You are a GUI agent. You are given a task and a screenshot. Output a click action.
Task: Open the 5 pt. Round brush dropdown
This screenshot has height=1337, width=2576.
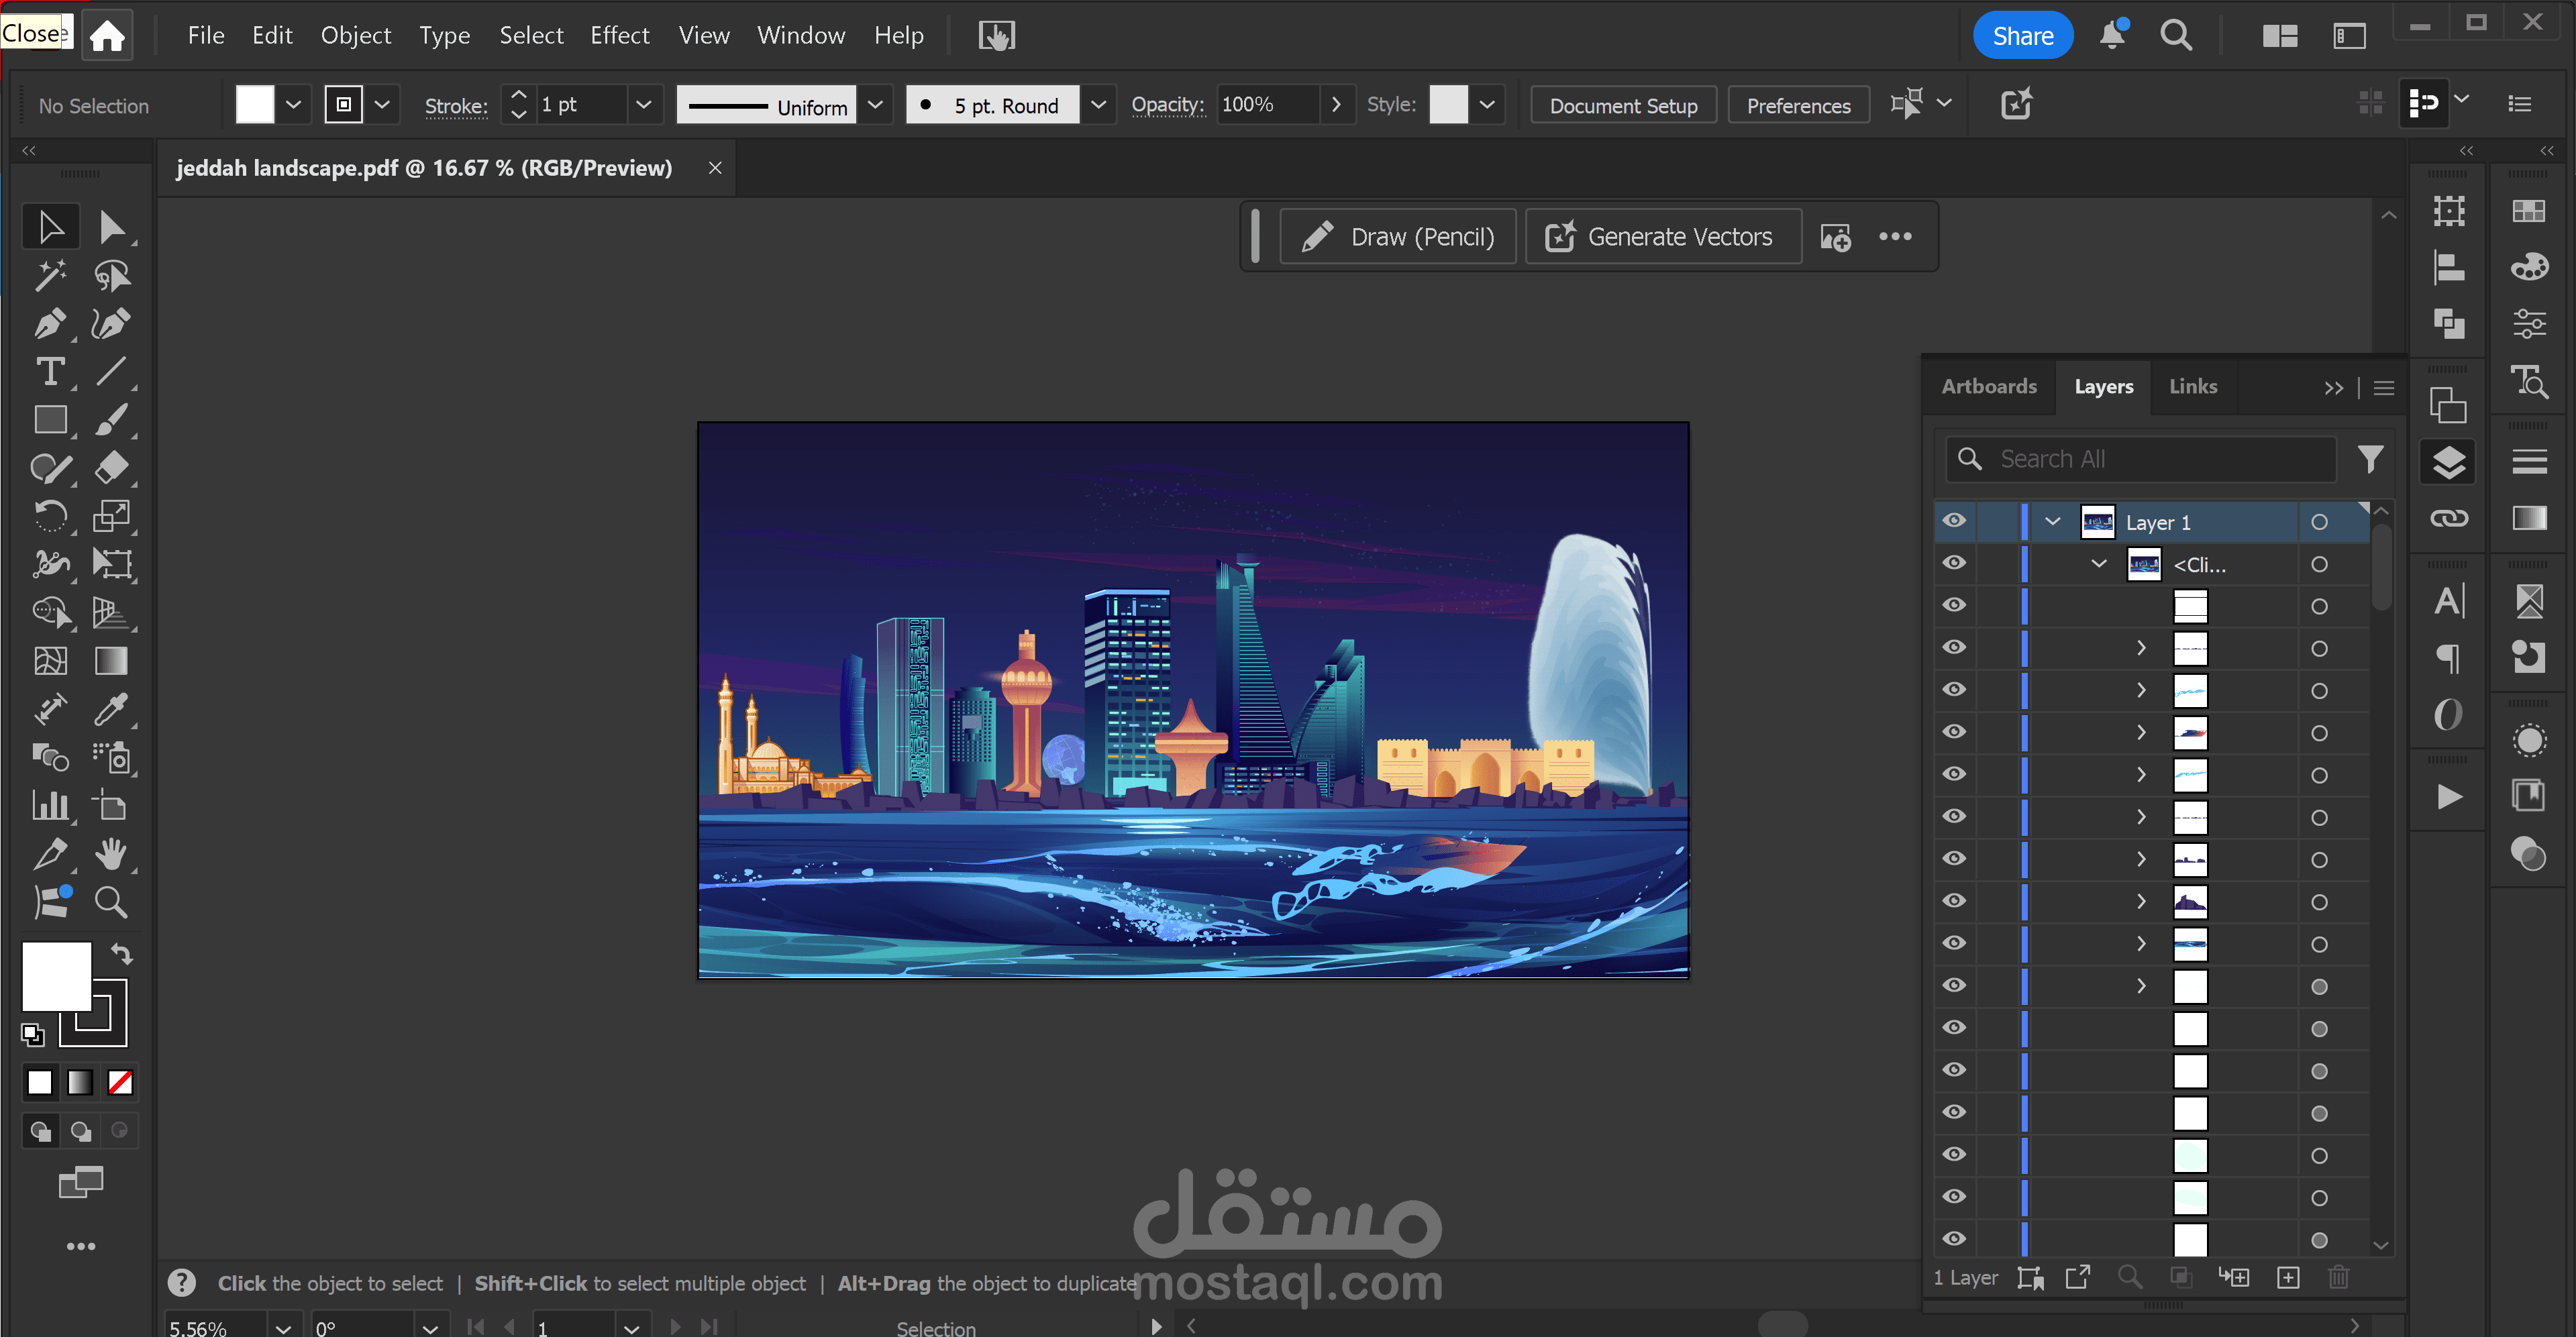coord(1097,105)
